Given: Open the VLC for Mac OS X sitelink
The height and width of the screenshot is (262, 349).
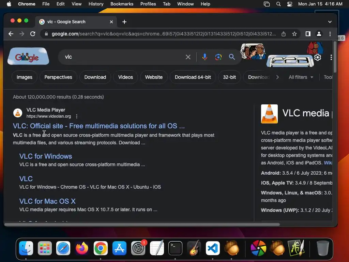Looking at the screenshot, I should [x=47, y=201].
